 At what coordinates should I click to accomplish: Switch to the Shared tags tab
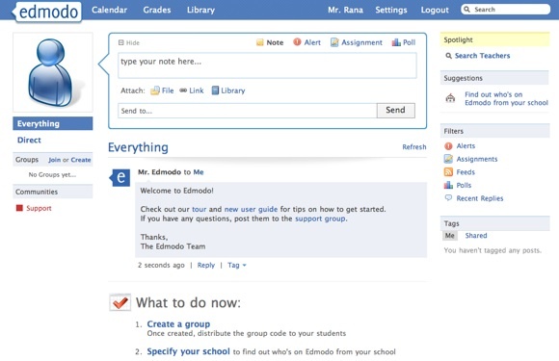pyautogui.click(x=476, y=236)
